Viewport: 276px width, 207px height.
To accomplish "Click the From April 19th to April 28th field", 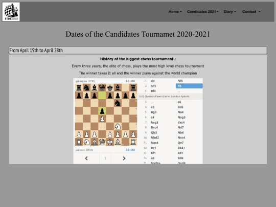I will coord(138,50).
